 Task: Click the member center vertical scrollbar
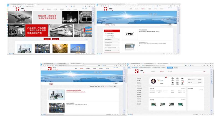point(213,84)
